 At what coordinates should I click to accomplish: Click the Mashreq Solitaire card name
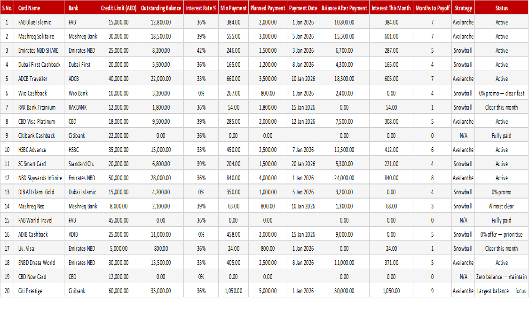pos(39,37)
